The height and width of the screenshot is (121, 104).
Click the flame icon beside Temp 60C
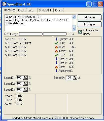(x=56, y=51)
